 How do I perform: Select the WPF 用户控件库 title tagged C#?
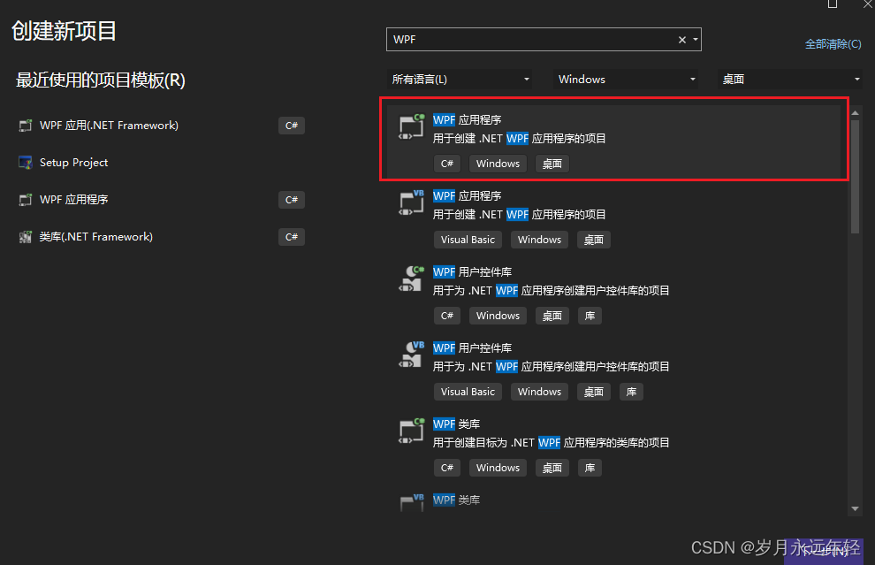[472, 272]
